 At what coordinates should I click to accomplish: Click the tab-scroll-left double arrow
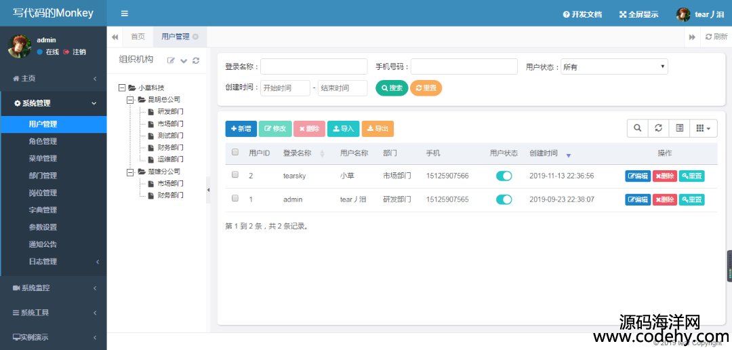[x=115, y=37]
